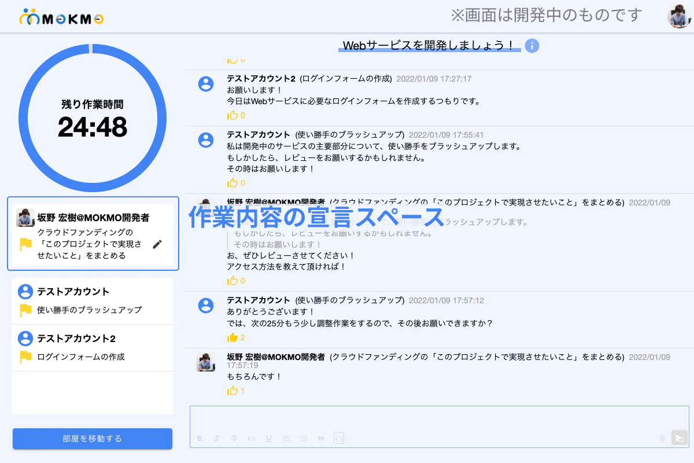Insert blockquote in message editor

pos(321,439)
